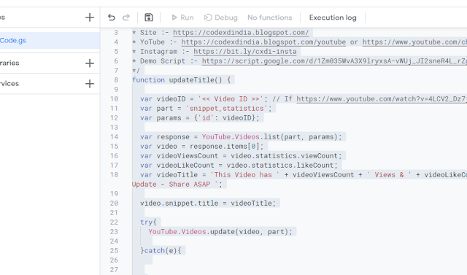Viewport: 467px width, 275px height.
Task: Click 'Update - Share ASAP' wrapped text
Action: pyautogui.click(x=171, y=185)
